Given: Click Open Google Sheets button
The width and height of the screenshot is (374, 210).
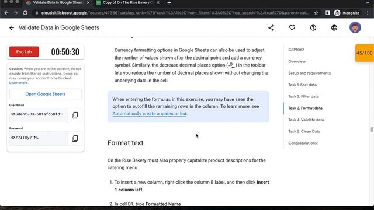Looking at the screenshot, I should click(x=46, y=94).
